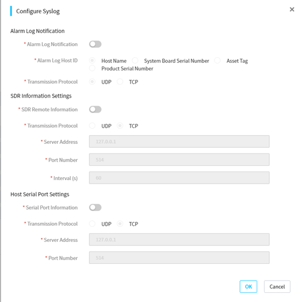The width and height of the screenshot is (304, 302).
Task: Toggle SDR Remote Information switch
Action: pyautogui.click(x=95, y=110)
